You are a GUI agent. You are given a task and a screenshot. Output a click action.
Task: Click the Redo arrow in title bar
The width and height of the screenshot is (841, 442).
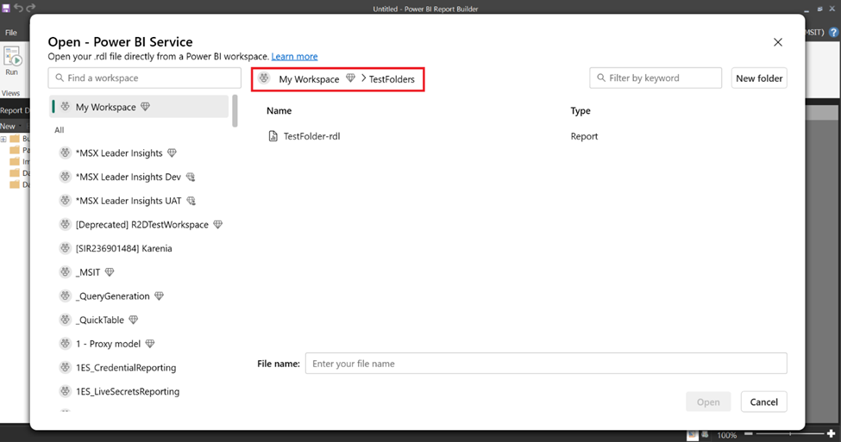(x=30, y=8)
